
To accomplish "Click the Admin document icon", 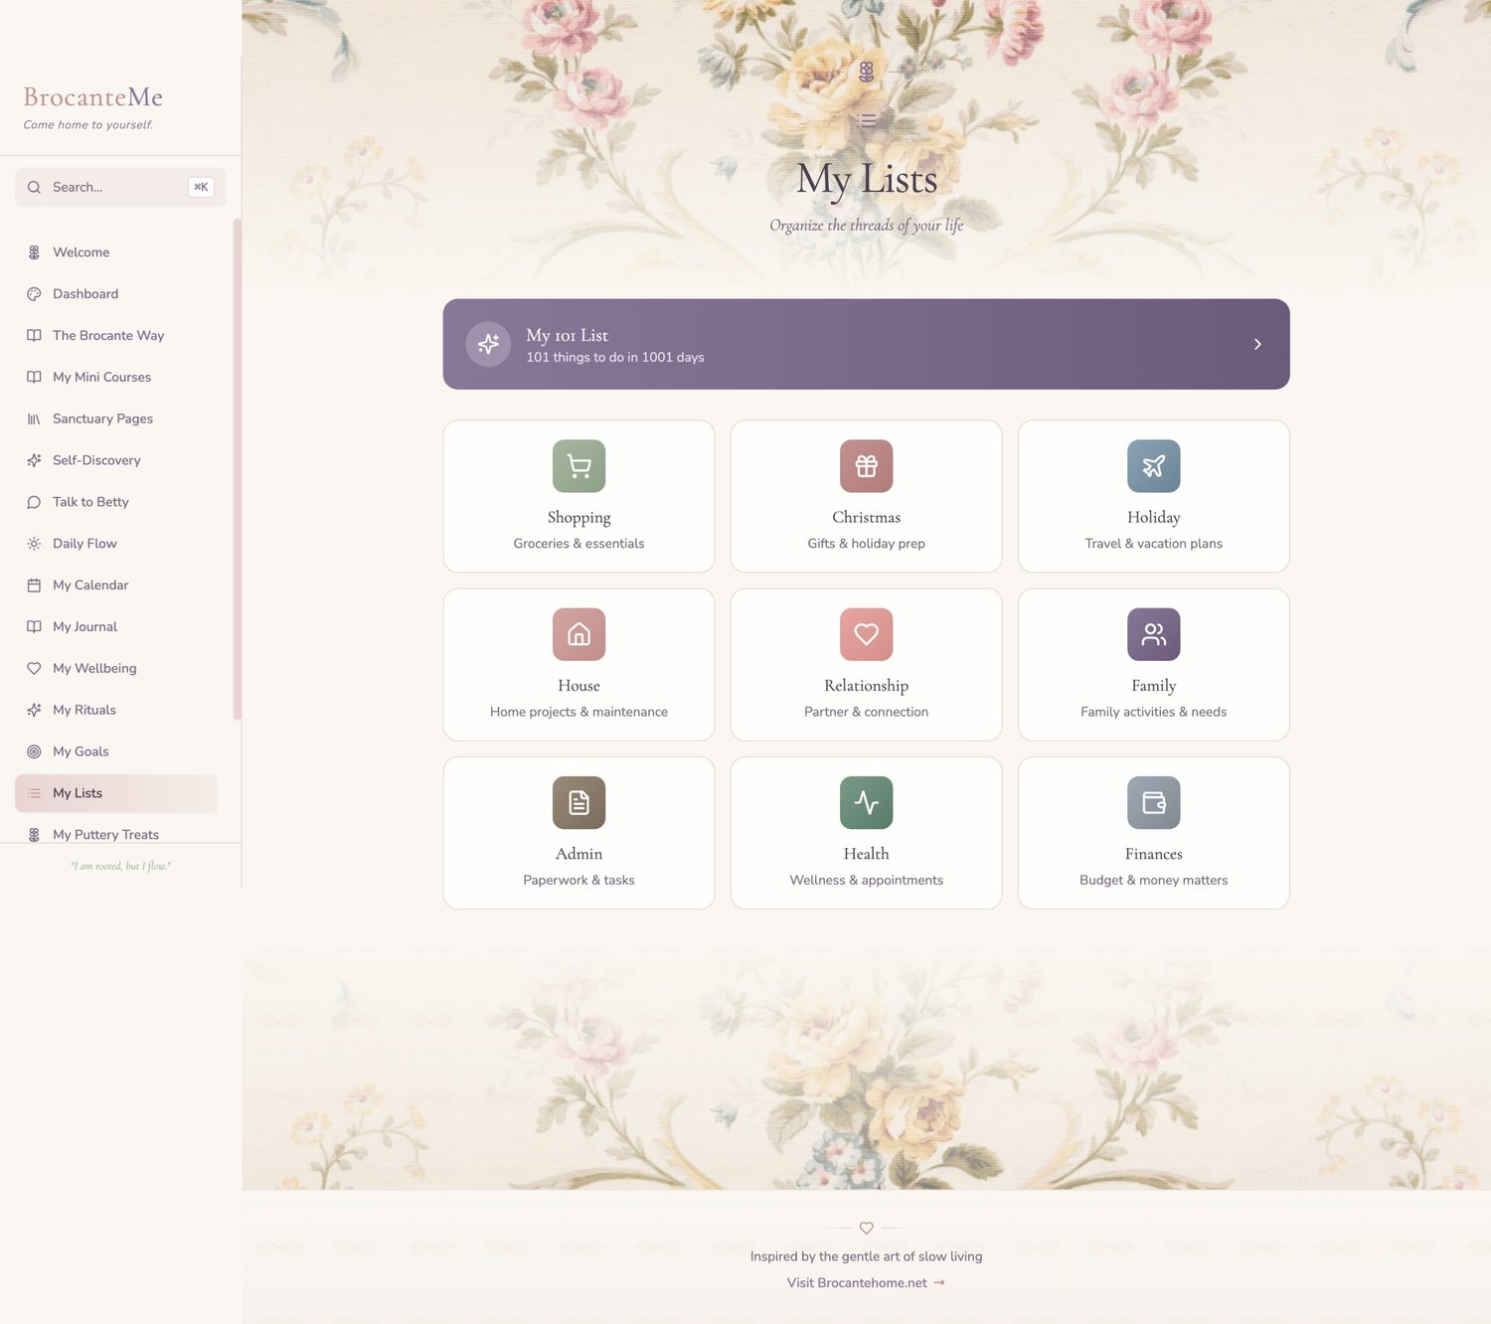I will [x=579, y=802].
